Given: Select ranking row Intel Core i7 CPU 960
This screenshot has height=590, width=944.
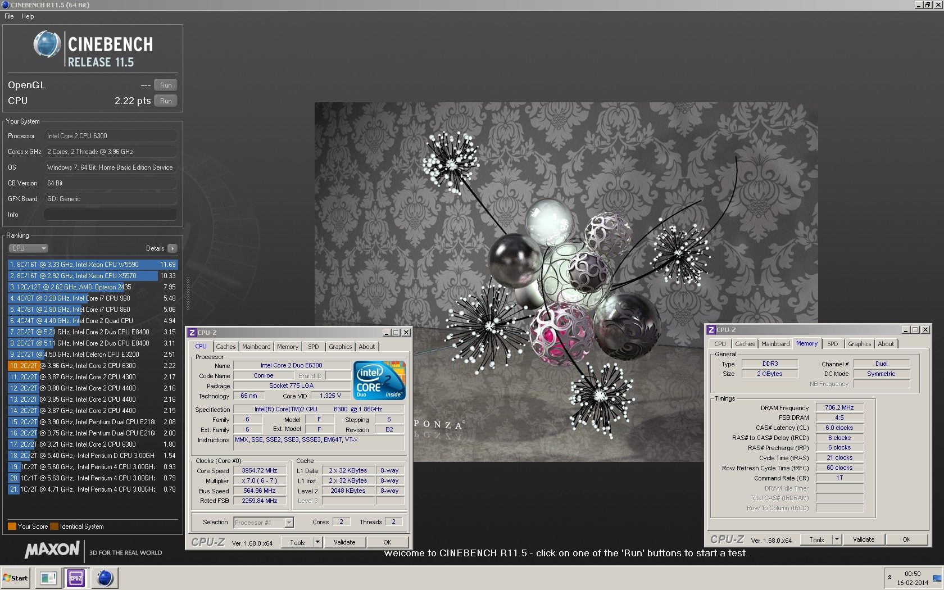Looking at the screenshot, I should [x=93, y=298].
